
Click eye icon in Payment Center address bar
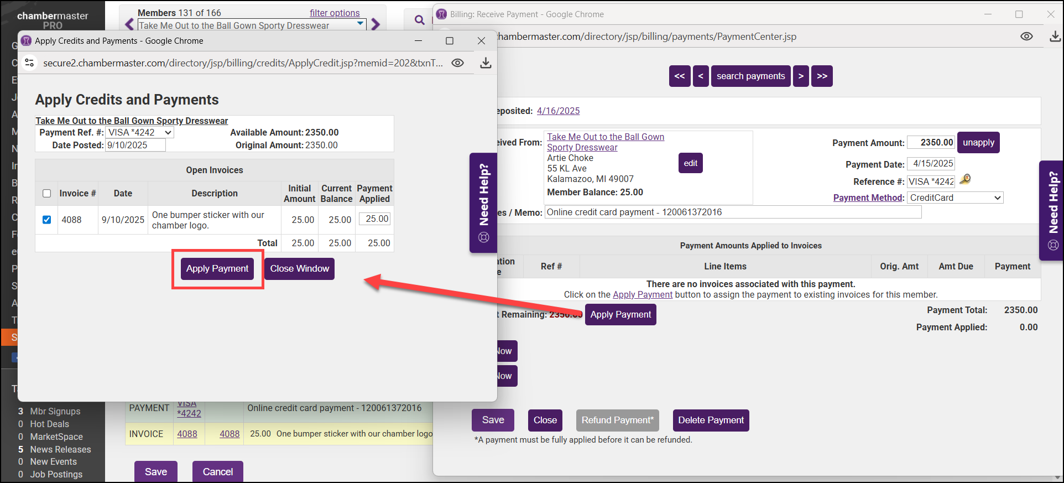[1026, 37]
